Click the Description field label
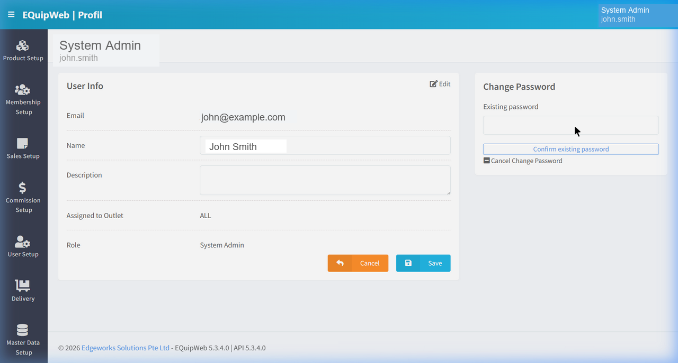The height and width of the screenshot is (363, 678). (x=84, y=175)
